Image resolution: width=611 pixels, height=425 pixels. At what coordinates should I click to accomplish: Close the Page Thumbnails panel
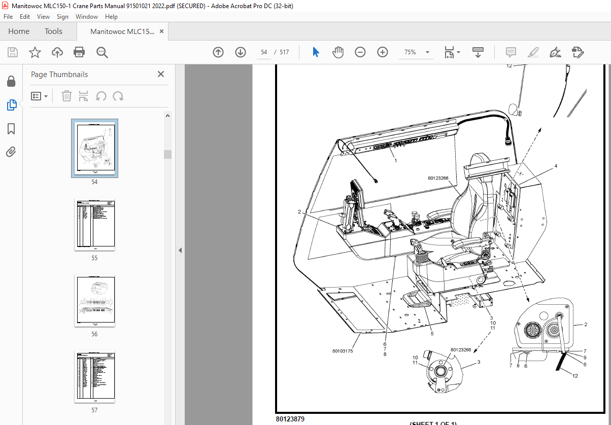click(x=161, y=74)
